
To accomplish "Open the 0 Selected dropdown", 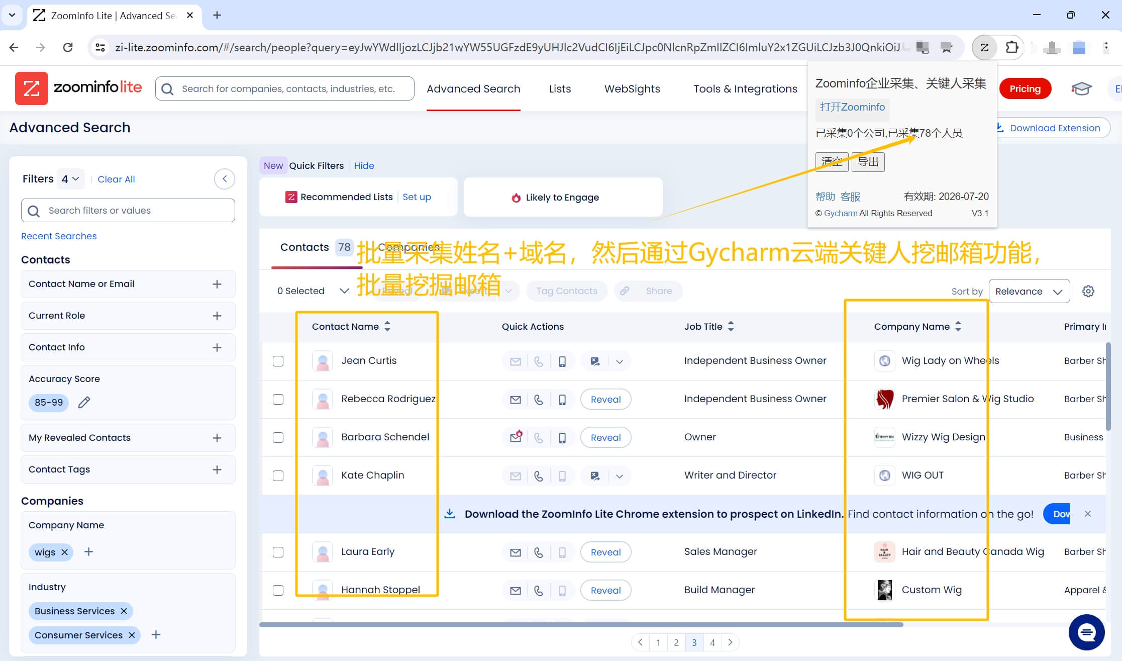I will pos(344,291).
